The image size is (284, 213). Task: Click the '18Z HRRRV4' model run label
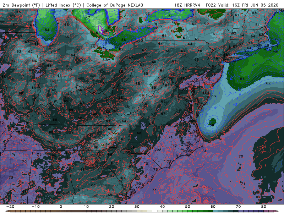[x=187, y=5]
